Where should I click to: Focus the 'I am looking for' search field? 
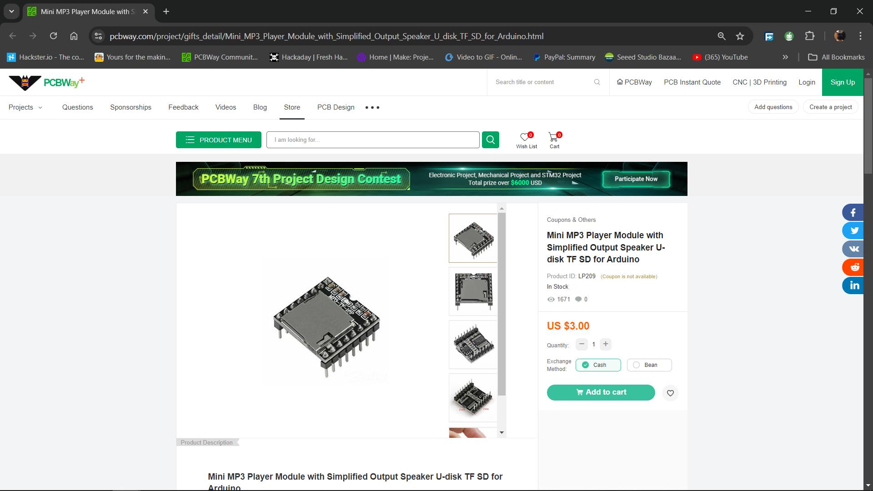[x=373, y=140]
